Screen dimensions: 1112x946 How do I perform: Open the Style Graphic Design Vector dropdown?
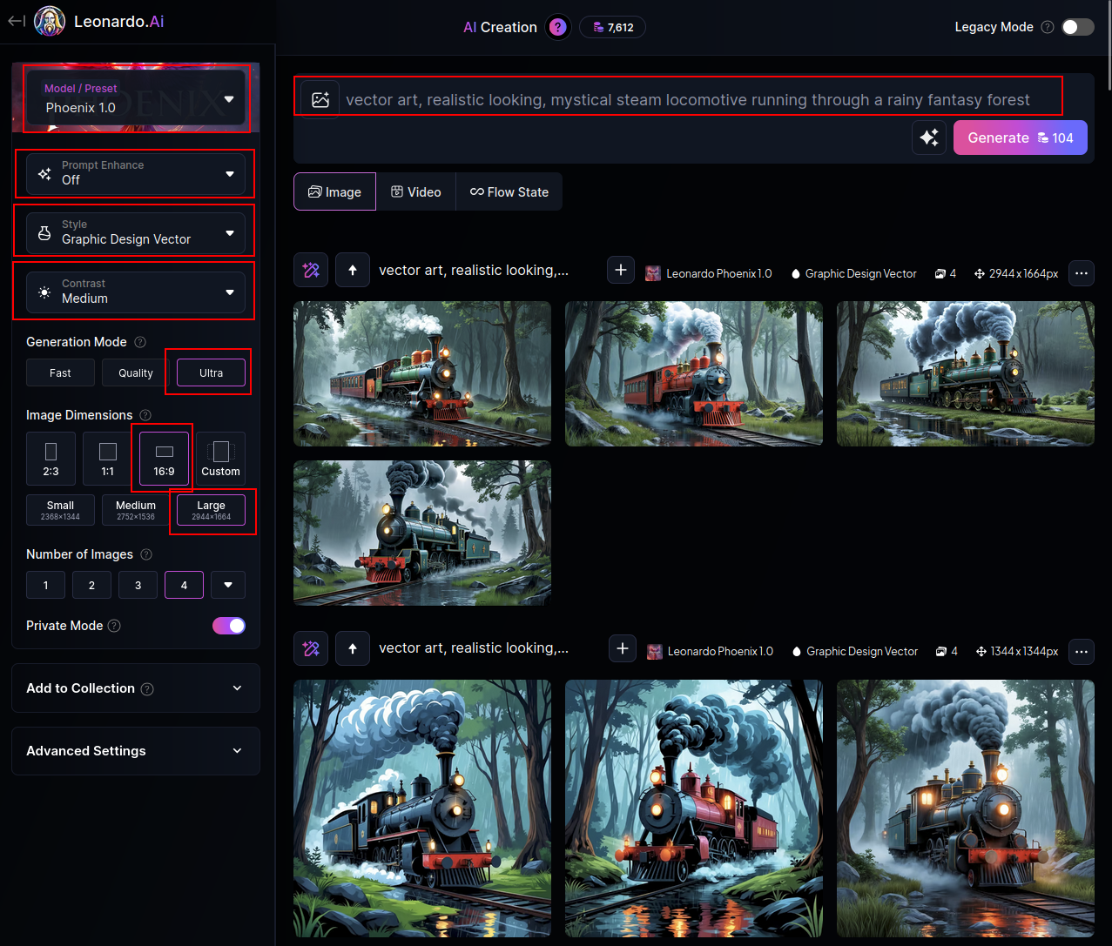[136, 232]
